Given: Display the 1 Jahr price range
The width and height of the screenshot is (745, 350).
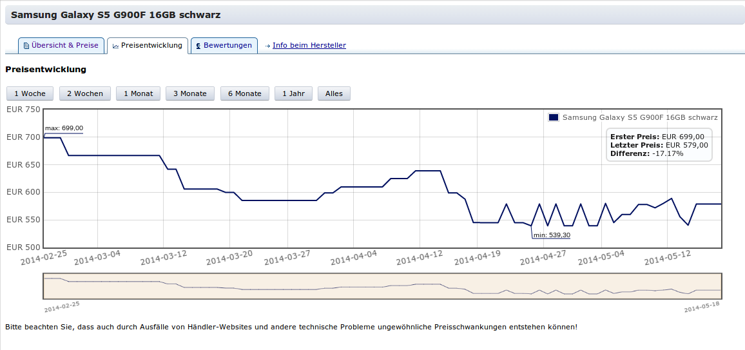Looking at the screenshot, I should [x=293, y=93].
